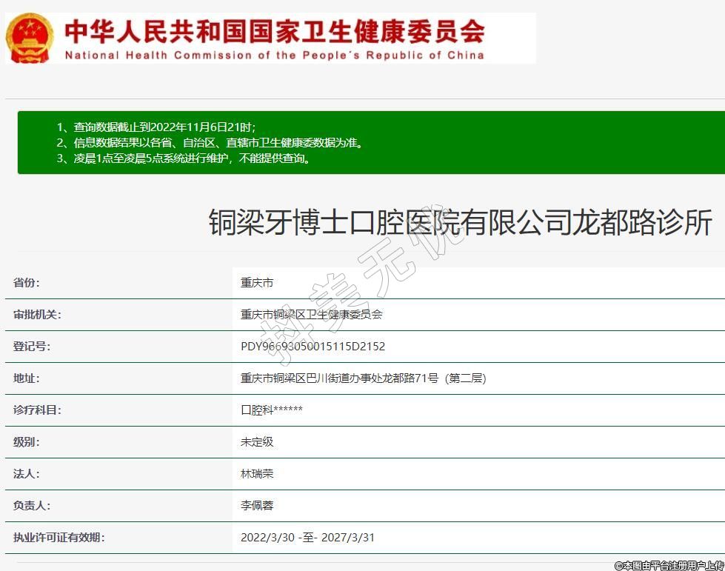Click the English subtitle National Health Commission
This screenshot has height=571, width=725.
274,56
